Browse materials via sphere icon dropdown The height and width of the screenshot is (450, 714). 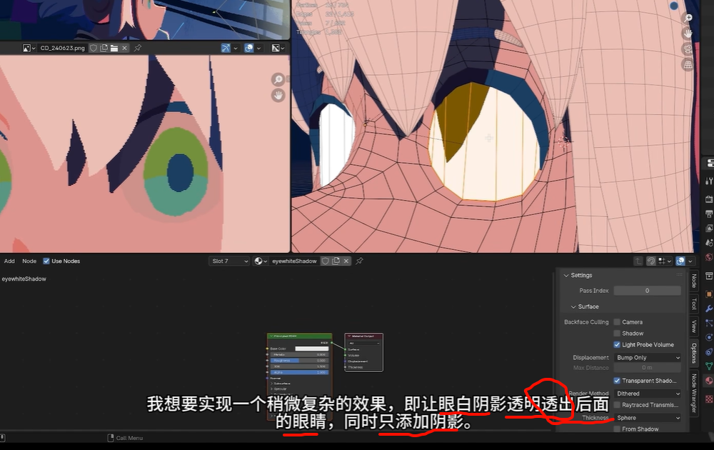tap(261, 261)
